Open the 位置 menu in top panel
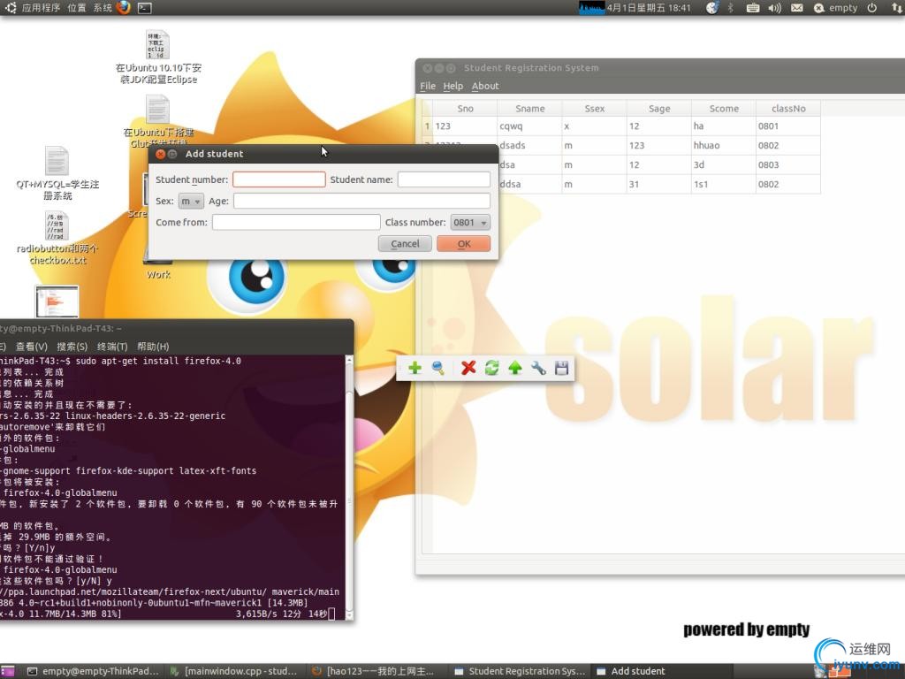The height and width of the screenshot is (679, 905). (76, 7)
